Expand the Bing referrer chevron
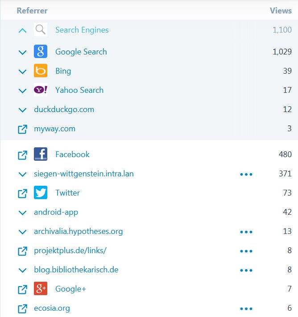 click(x=22, y=71)
